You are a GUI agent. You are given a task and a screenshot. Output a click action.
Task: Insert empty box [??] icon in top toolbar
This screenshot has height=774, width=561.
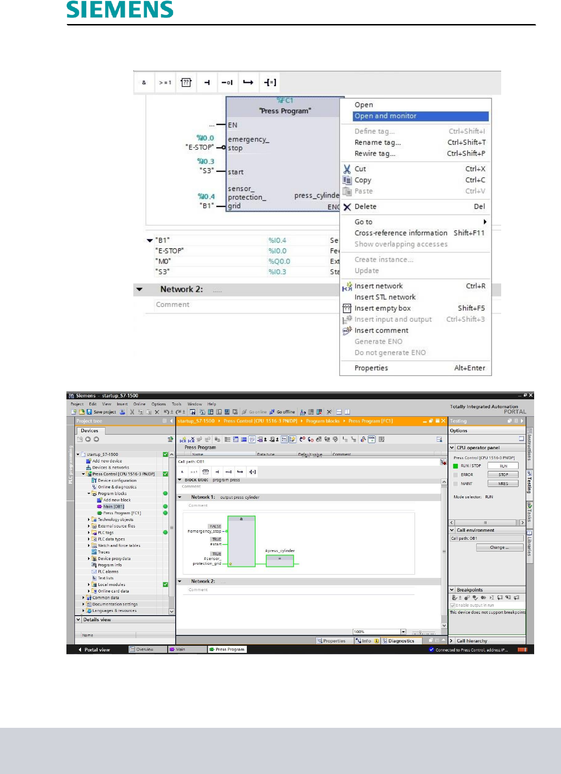point(186,82)
